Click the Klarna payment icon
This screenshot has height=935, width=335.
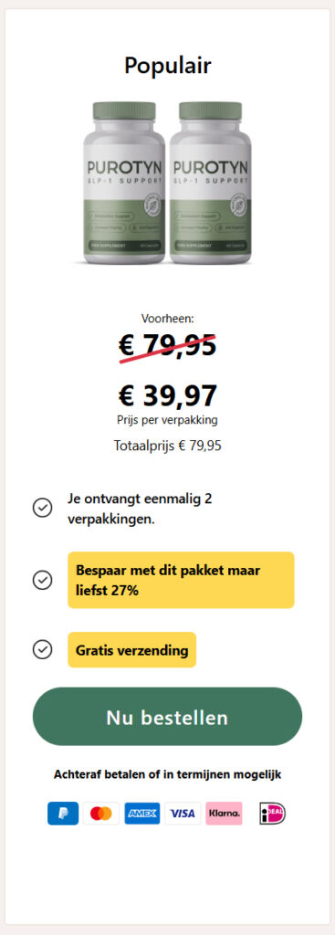click(225, 814)
